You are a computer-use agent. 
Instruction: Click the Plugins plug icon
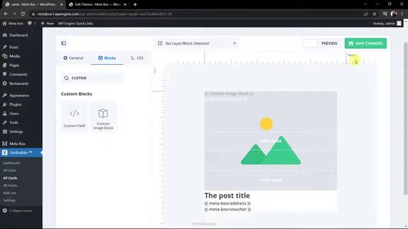click(4, 104)
